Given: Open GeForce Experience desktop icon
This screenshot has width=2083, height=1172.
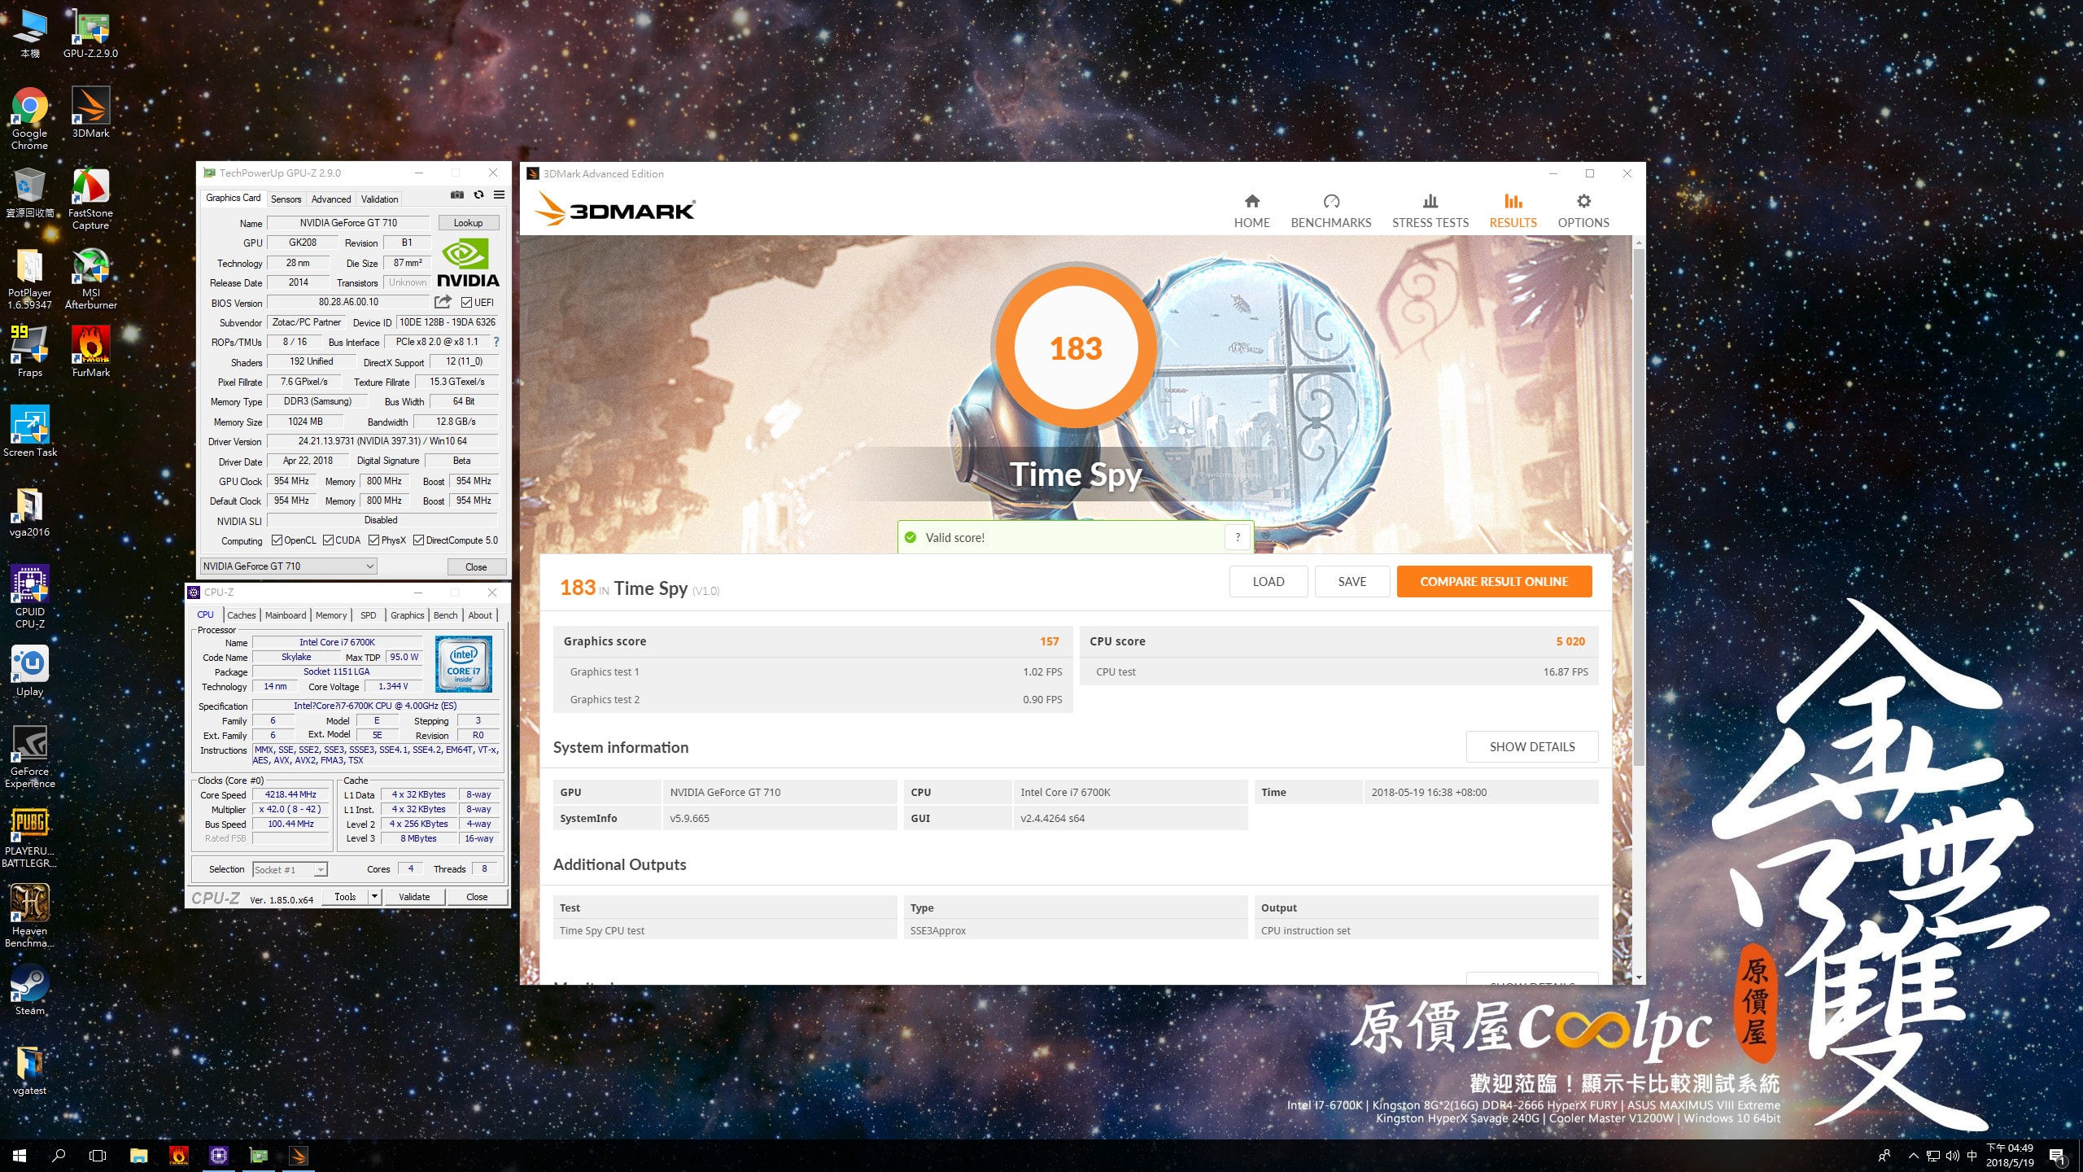Looking at the screenshot, I should (29, 756).
